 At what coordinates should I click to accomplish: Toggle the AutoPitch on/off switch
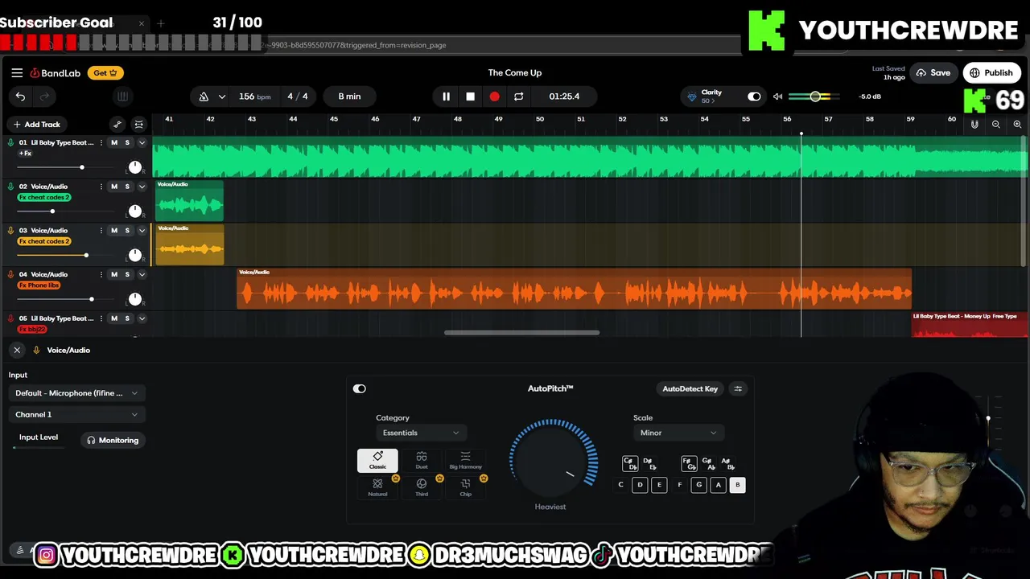[360, 389]
